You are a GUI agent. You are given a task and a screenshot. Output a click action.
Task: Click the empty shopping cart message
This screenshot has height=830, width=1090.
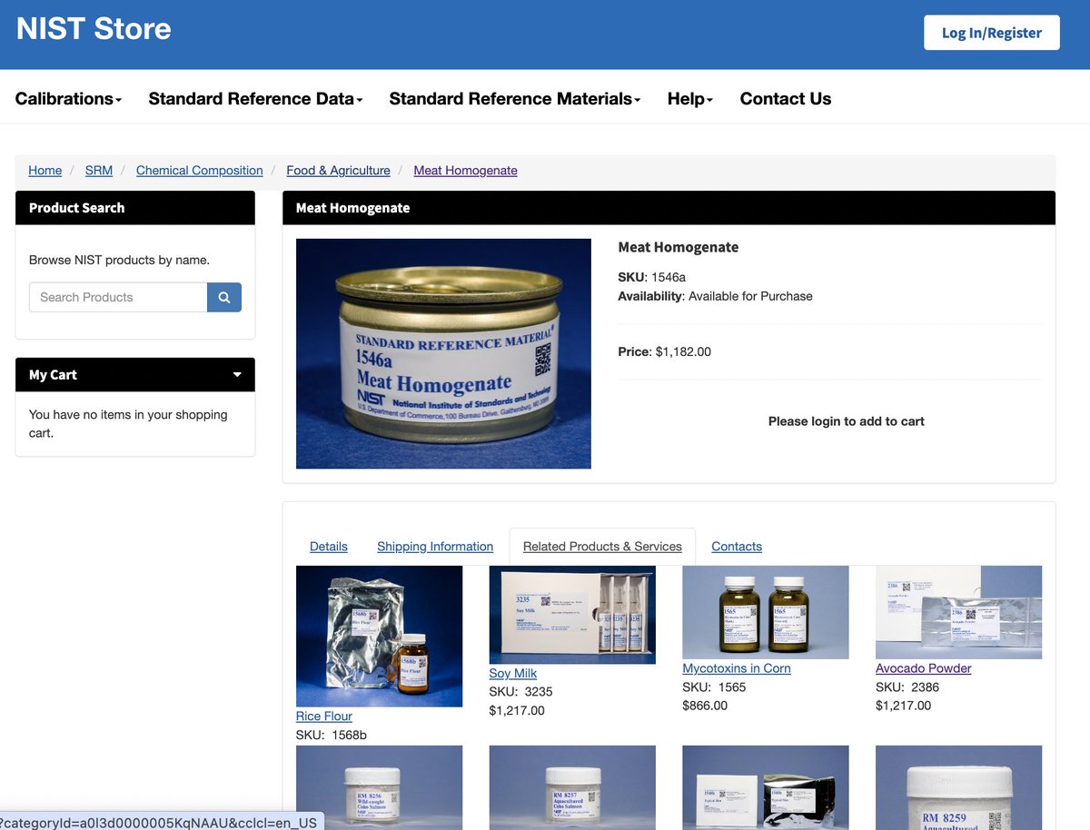pos(128,424)
